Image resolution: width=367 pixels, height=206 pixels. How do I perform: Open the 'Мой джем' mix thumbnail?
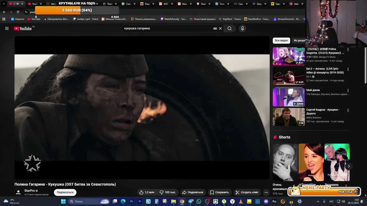pos(289,97)
